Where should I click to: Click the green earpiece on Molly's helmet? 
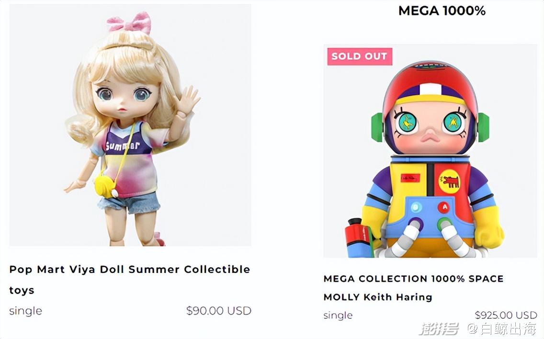pyautogui.click(x=483, y=127)
